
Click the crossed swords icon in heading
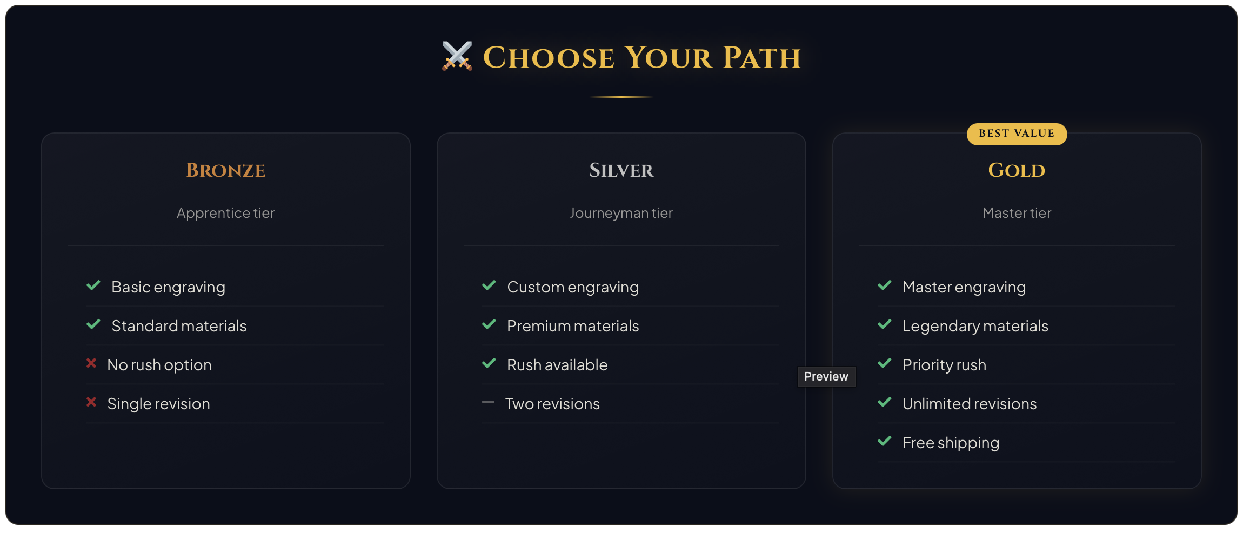point(457,56)
